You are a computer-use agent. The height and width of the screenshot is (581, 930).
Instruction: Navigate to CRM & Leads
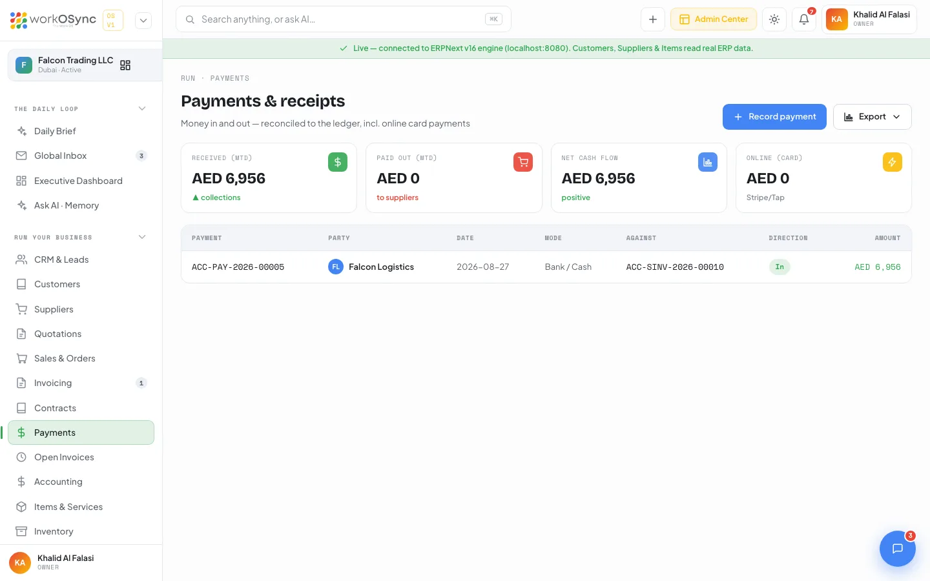pos(81,260)
